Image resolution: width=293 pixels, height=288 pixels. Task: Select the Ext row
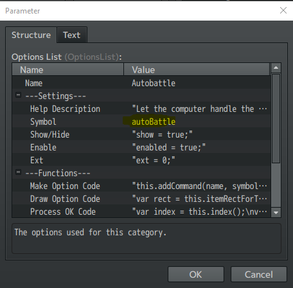point(141,160)
